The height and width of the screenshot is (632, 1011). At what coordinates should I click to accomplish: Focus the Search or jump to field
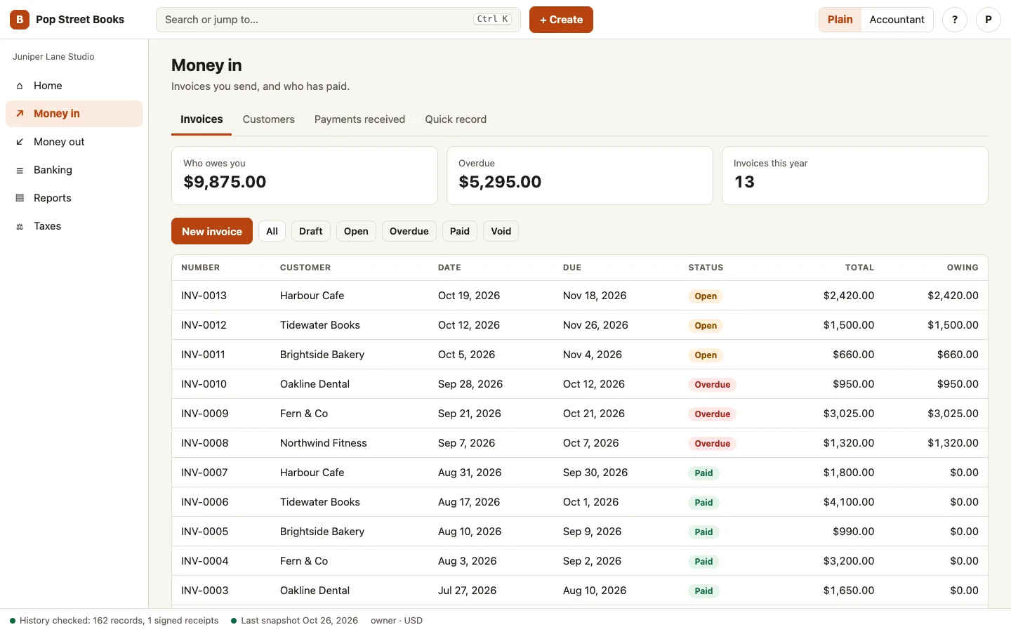coord(338,20)
